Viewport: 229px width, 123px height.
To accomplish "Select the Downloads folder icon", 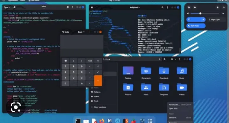I will point(164,71).
